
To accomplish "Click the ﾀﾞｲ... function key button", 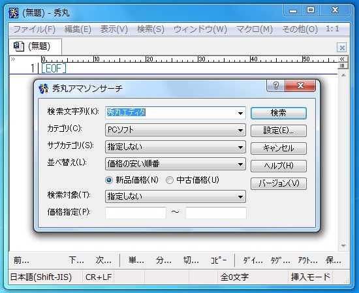I will (x=253, y=260).
